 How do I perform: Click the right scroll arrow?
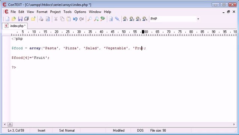point(234,124)
